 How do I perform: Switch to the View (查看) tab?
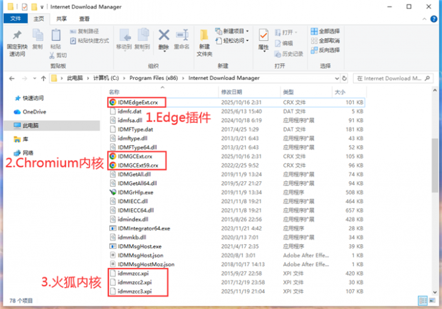pyautogui.click(x=84, y=19)
